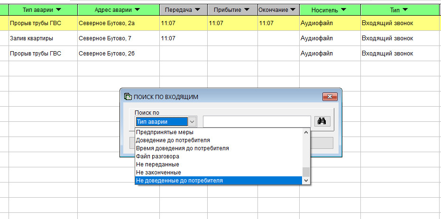Close the ПОИСК ПО ВХОДЯЩИМ dialog
Viewport: 441px width, 219px height.
330,97
